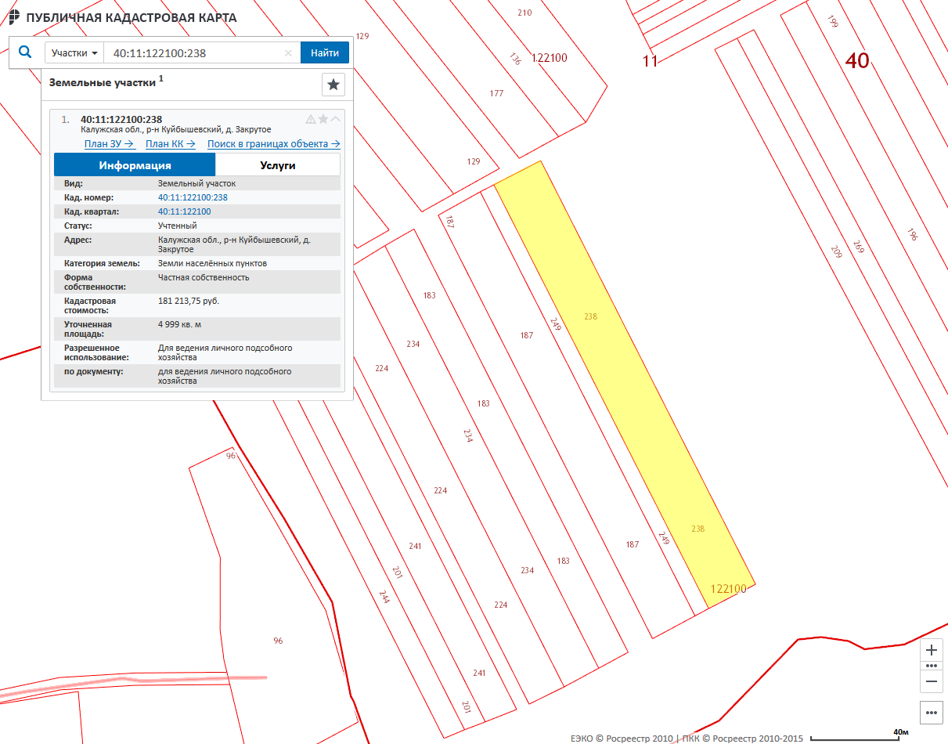Screen dimensions: 948x744
Task: Zoom in the map with plus
Action: (x=932, y=651)
